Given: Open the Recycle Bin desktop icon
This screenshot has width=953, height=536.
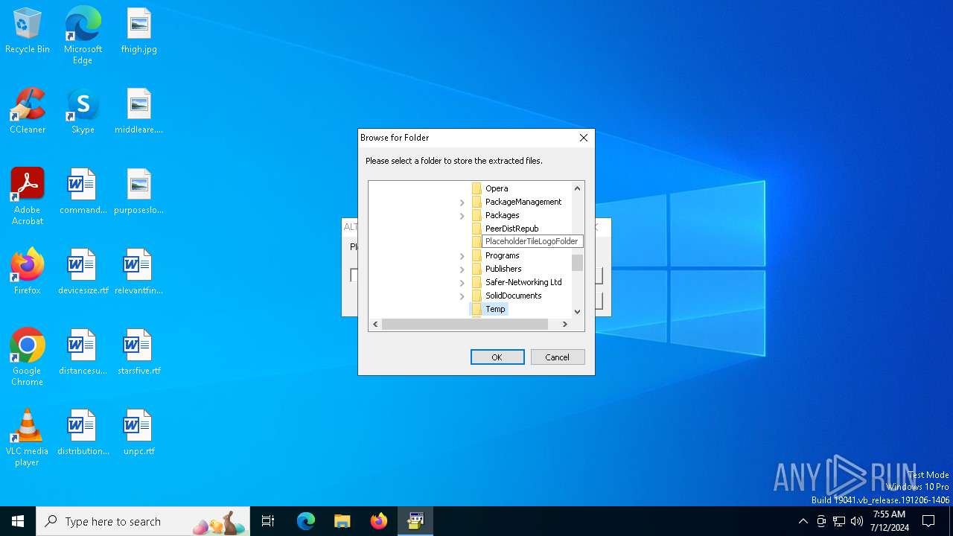Looking at the screenshot, I should 28,31.
